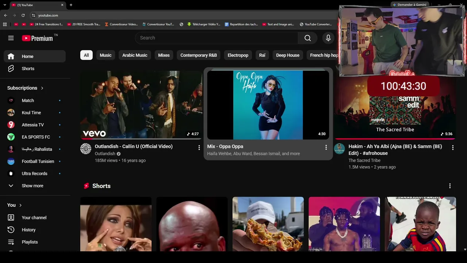Reload the page in browser
The image size is (467, 263).
23,15
